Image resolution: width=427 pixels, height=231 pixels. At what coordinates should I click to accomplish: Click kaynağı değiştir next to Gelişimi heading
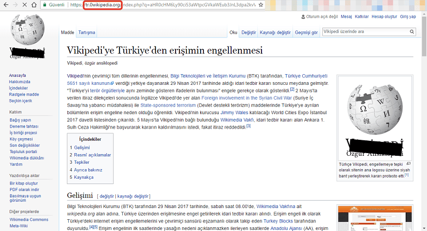[133, 196]
